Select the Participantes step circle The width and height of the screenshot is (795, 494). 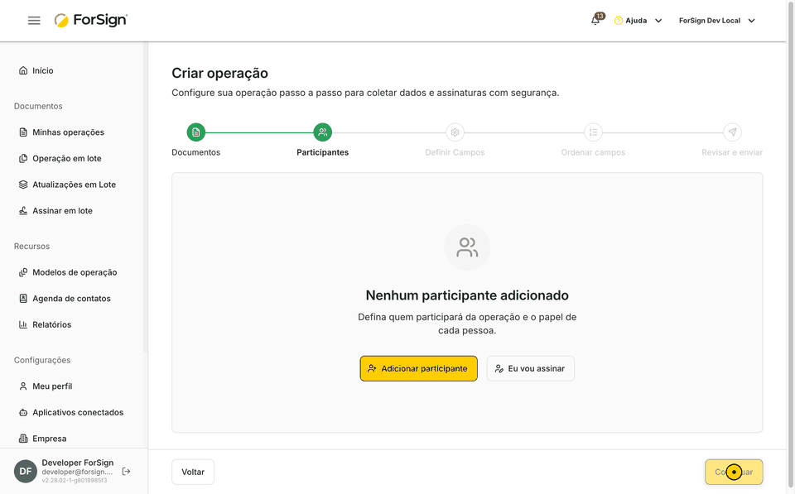322,132
